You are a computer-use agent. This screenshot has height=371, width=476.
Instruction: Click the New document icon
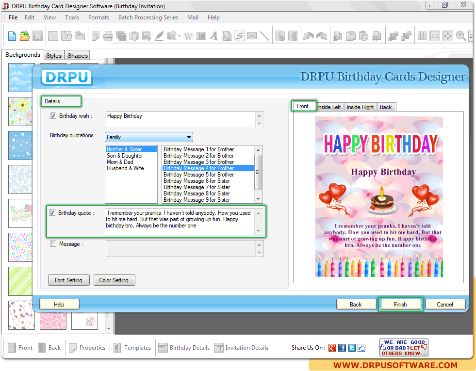coord(12,36)
